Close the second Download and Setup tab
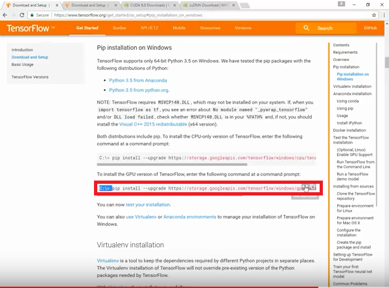The image size is (389, 288). 116,5
